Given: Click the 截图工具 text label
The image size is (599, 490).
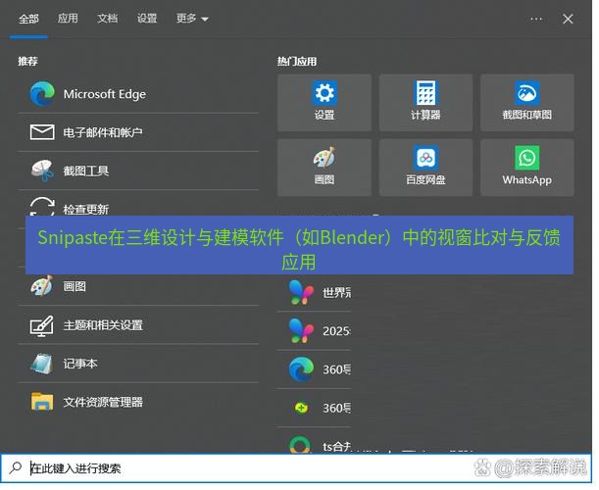Looking at the screenshot, I should 86,171.
